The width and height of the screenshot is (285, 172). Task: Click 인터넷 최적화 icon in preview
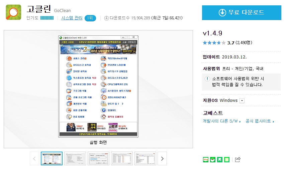69,71
